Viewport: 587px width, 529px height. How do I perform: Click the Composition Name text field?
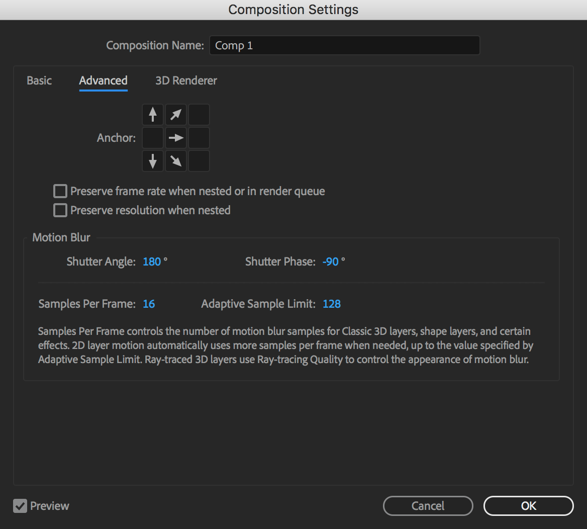(344, 45)
